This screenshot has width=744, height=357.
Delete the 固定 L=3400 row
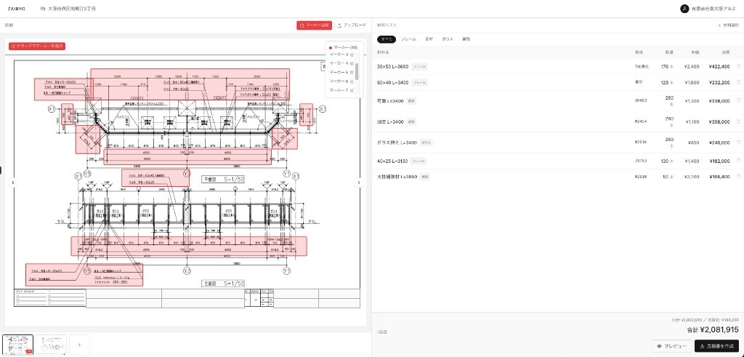tap(738, 121)
